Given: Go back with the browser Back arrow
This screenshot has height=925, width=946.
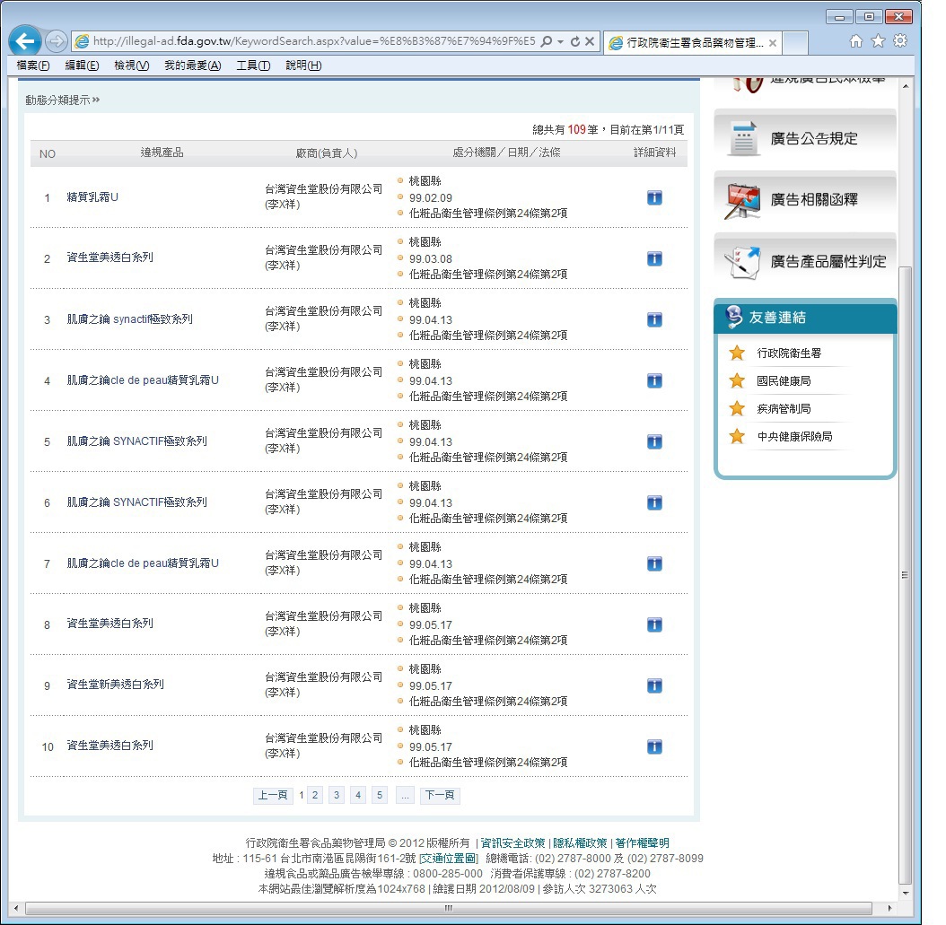Looking at the screenshot, I should pos(25,41).
